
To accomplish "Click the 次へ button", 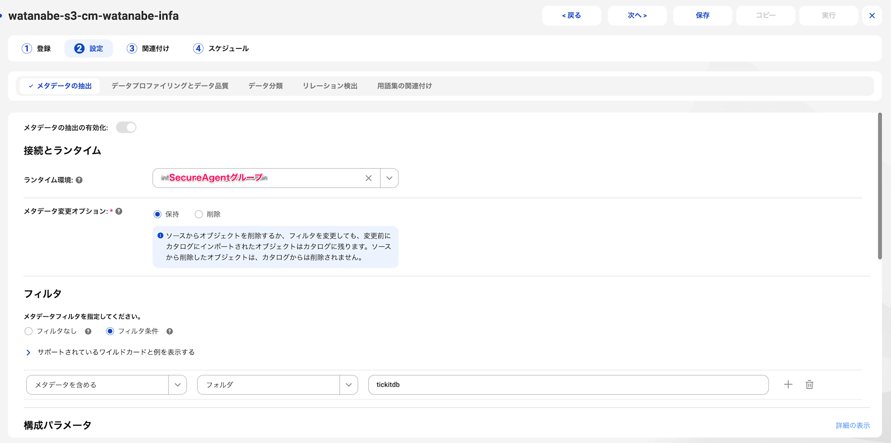I will click(x=638, y=16).
